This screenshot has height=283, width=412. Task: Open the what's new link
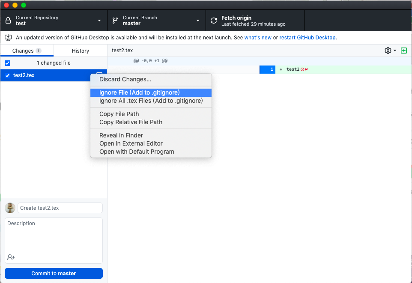[258, 38]
